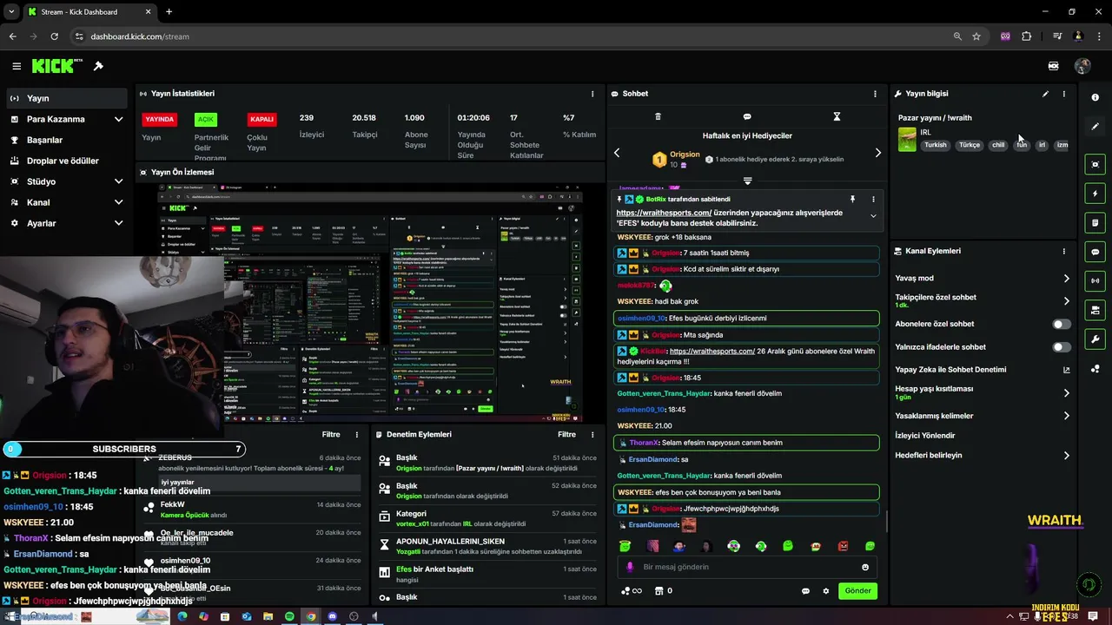Go to Yayın in sidebar
The image size is (1112, 625).
coord(67,98)
